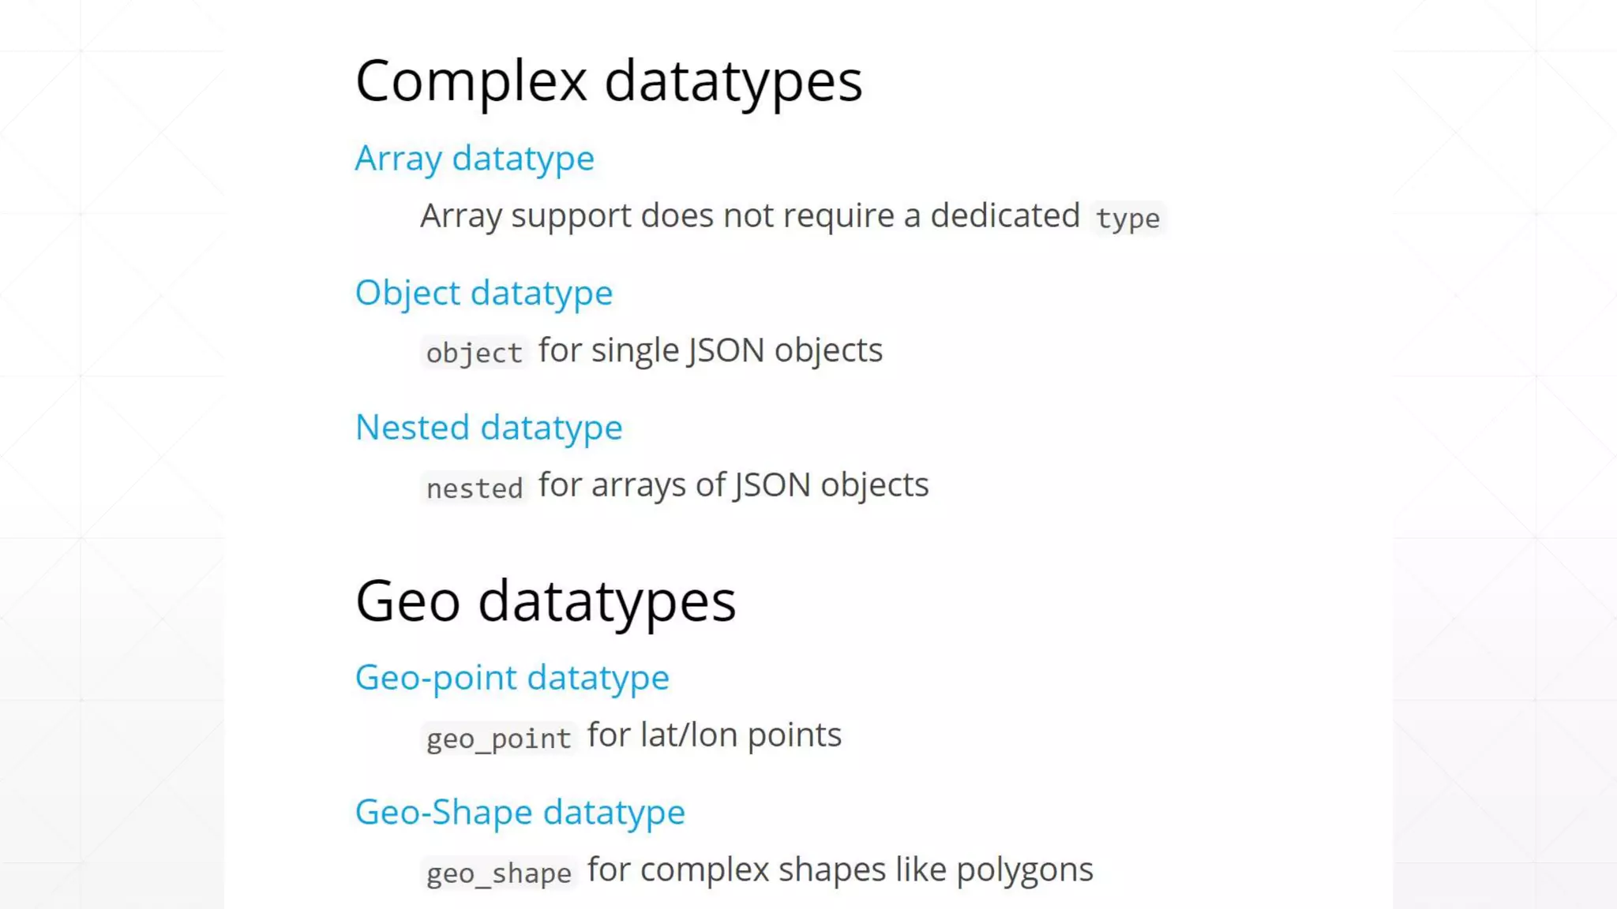
Task: Click the 'lat/lon' text
Action: coord(688,735)
